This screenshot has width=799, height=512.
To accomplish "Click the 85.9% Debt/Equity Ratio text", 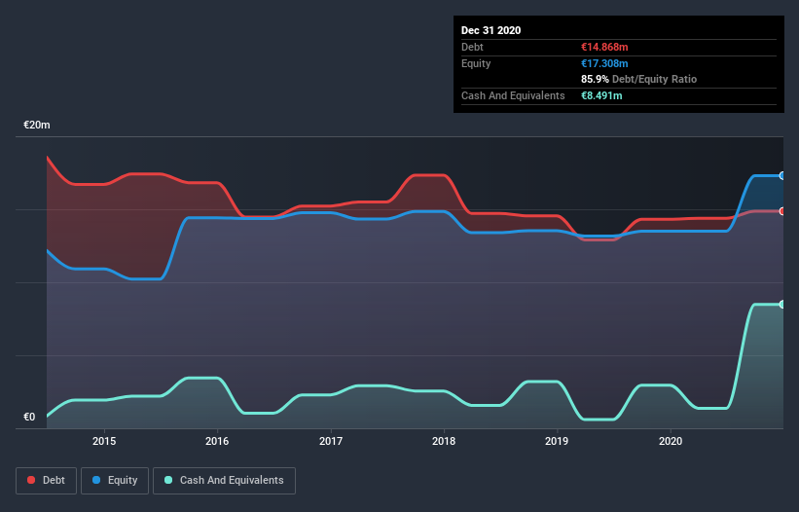I will pyautogui.click(x=638, y=79).
